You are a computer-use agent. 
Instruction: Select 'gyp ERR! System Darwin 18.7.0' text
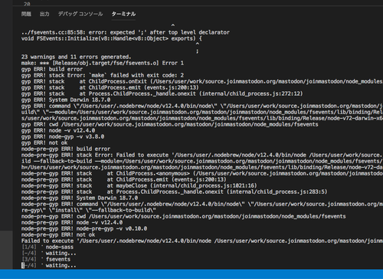(x=66, y=100)
